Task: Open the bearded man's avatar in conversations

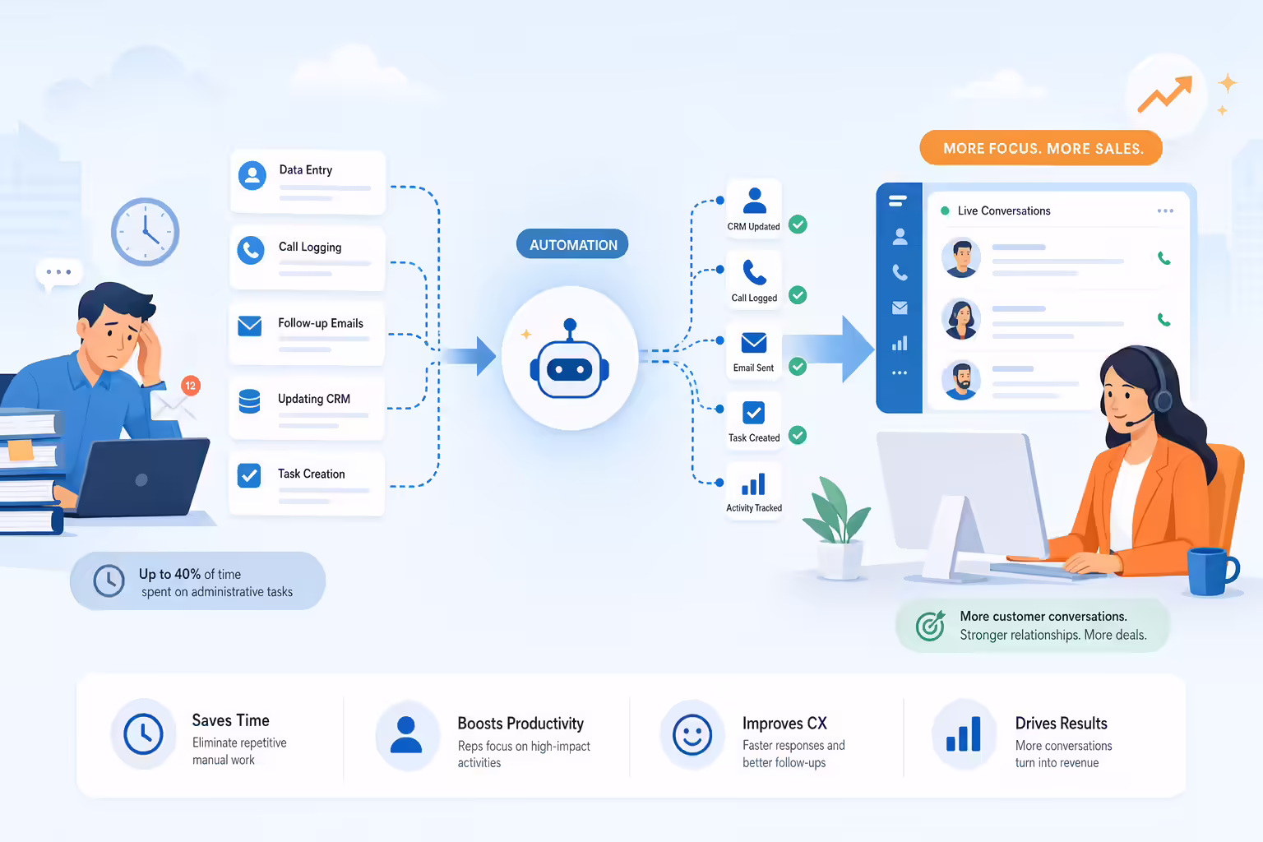Action: (x=960, y=381)
